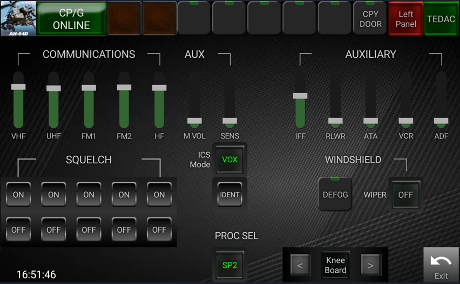The height and width of the screenshot is (284, 460).
Task: Go to next kneeboard page arrow
Action: pyautogui.click(x=370, y=265)
